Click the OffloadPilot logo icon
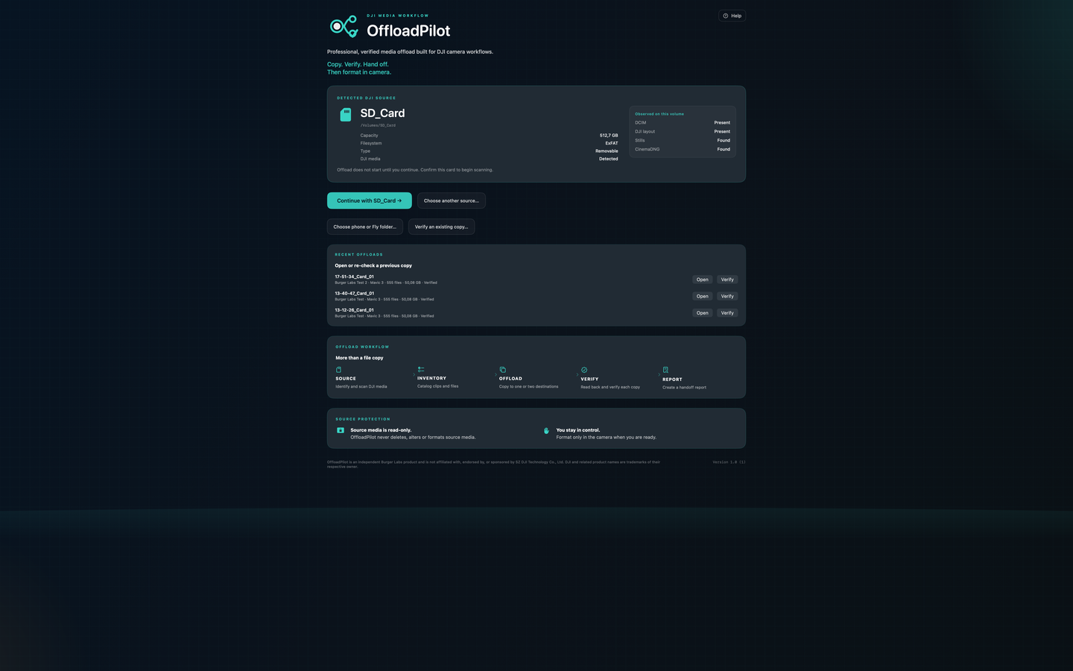Viewport: 1073px width, 671px height. (344, 26)
